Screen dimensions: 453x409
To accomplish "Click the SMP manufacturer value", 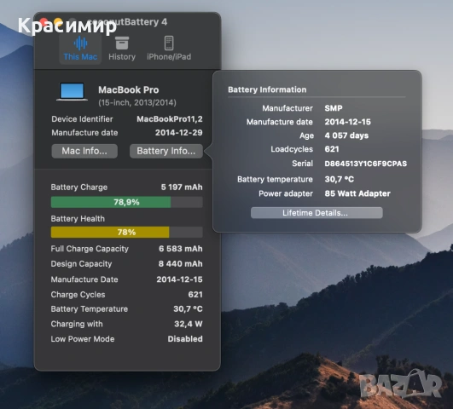I will click(334, 108).
